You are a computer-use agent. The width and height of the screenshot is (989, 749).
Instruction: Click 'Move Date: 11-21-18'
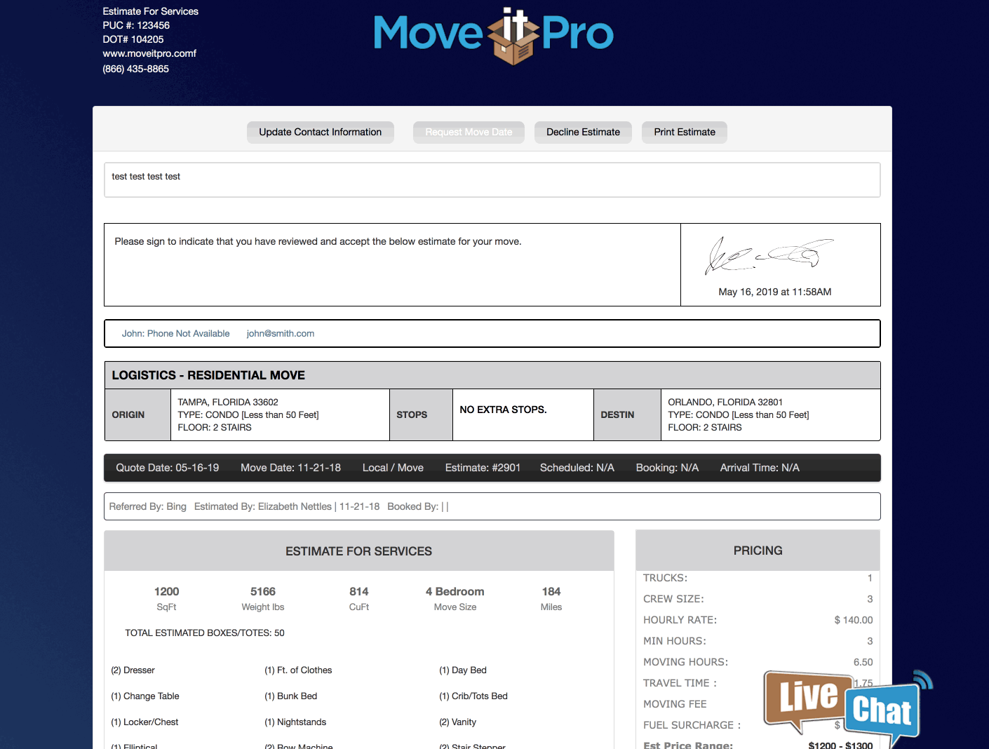(x=291, y=468)
